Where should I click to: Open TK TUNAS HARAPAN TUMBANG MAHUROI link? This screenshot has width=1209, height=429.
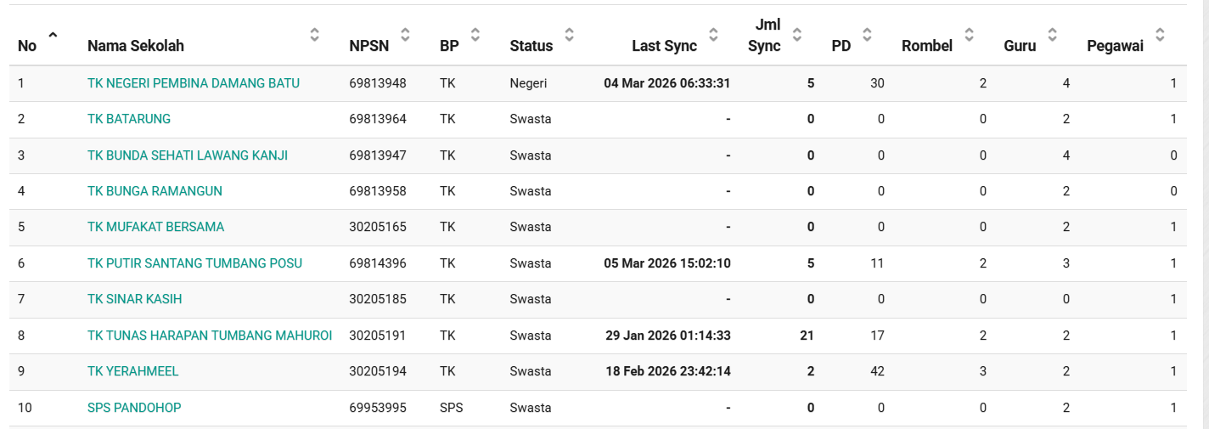pos(209,336)
